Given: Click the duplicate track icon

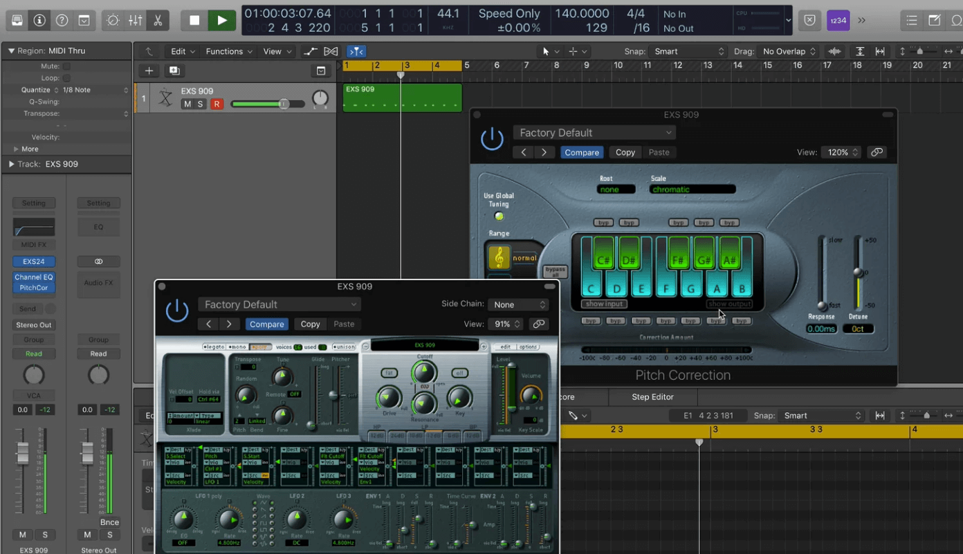Looking at the screenshot, I should coord(174,71).
